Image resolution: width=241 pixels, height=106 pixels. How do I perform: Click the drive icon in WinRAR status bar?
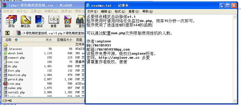4,101
